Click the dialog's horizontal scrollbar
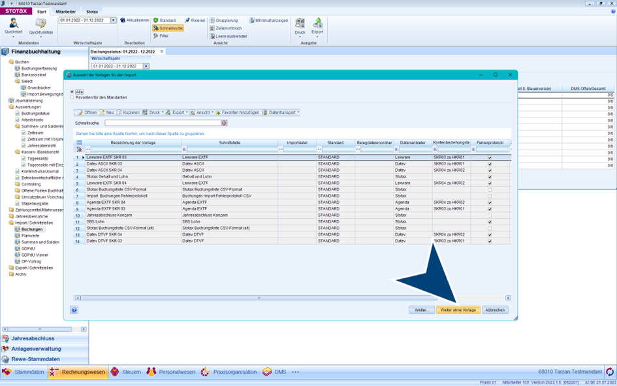 pos(259,298)
